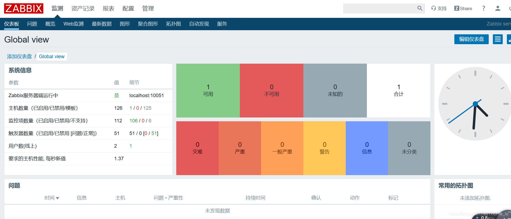Click the ZABBIX logo

pos(24,9)
